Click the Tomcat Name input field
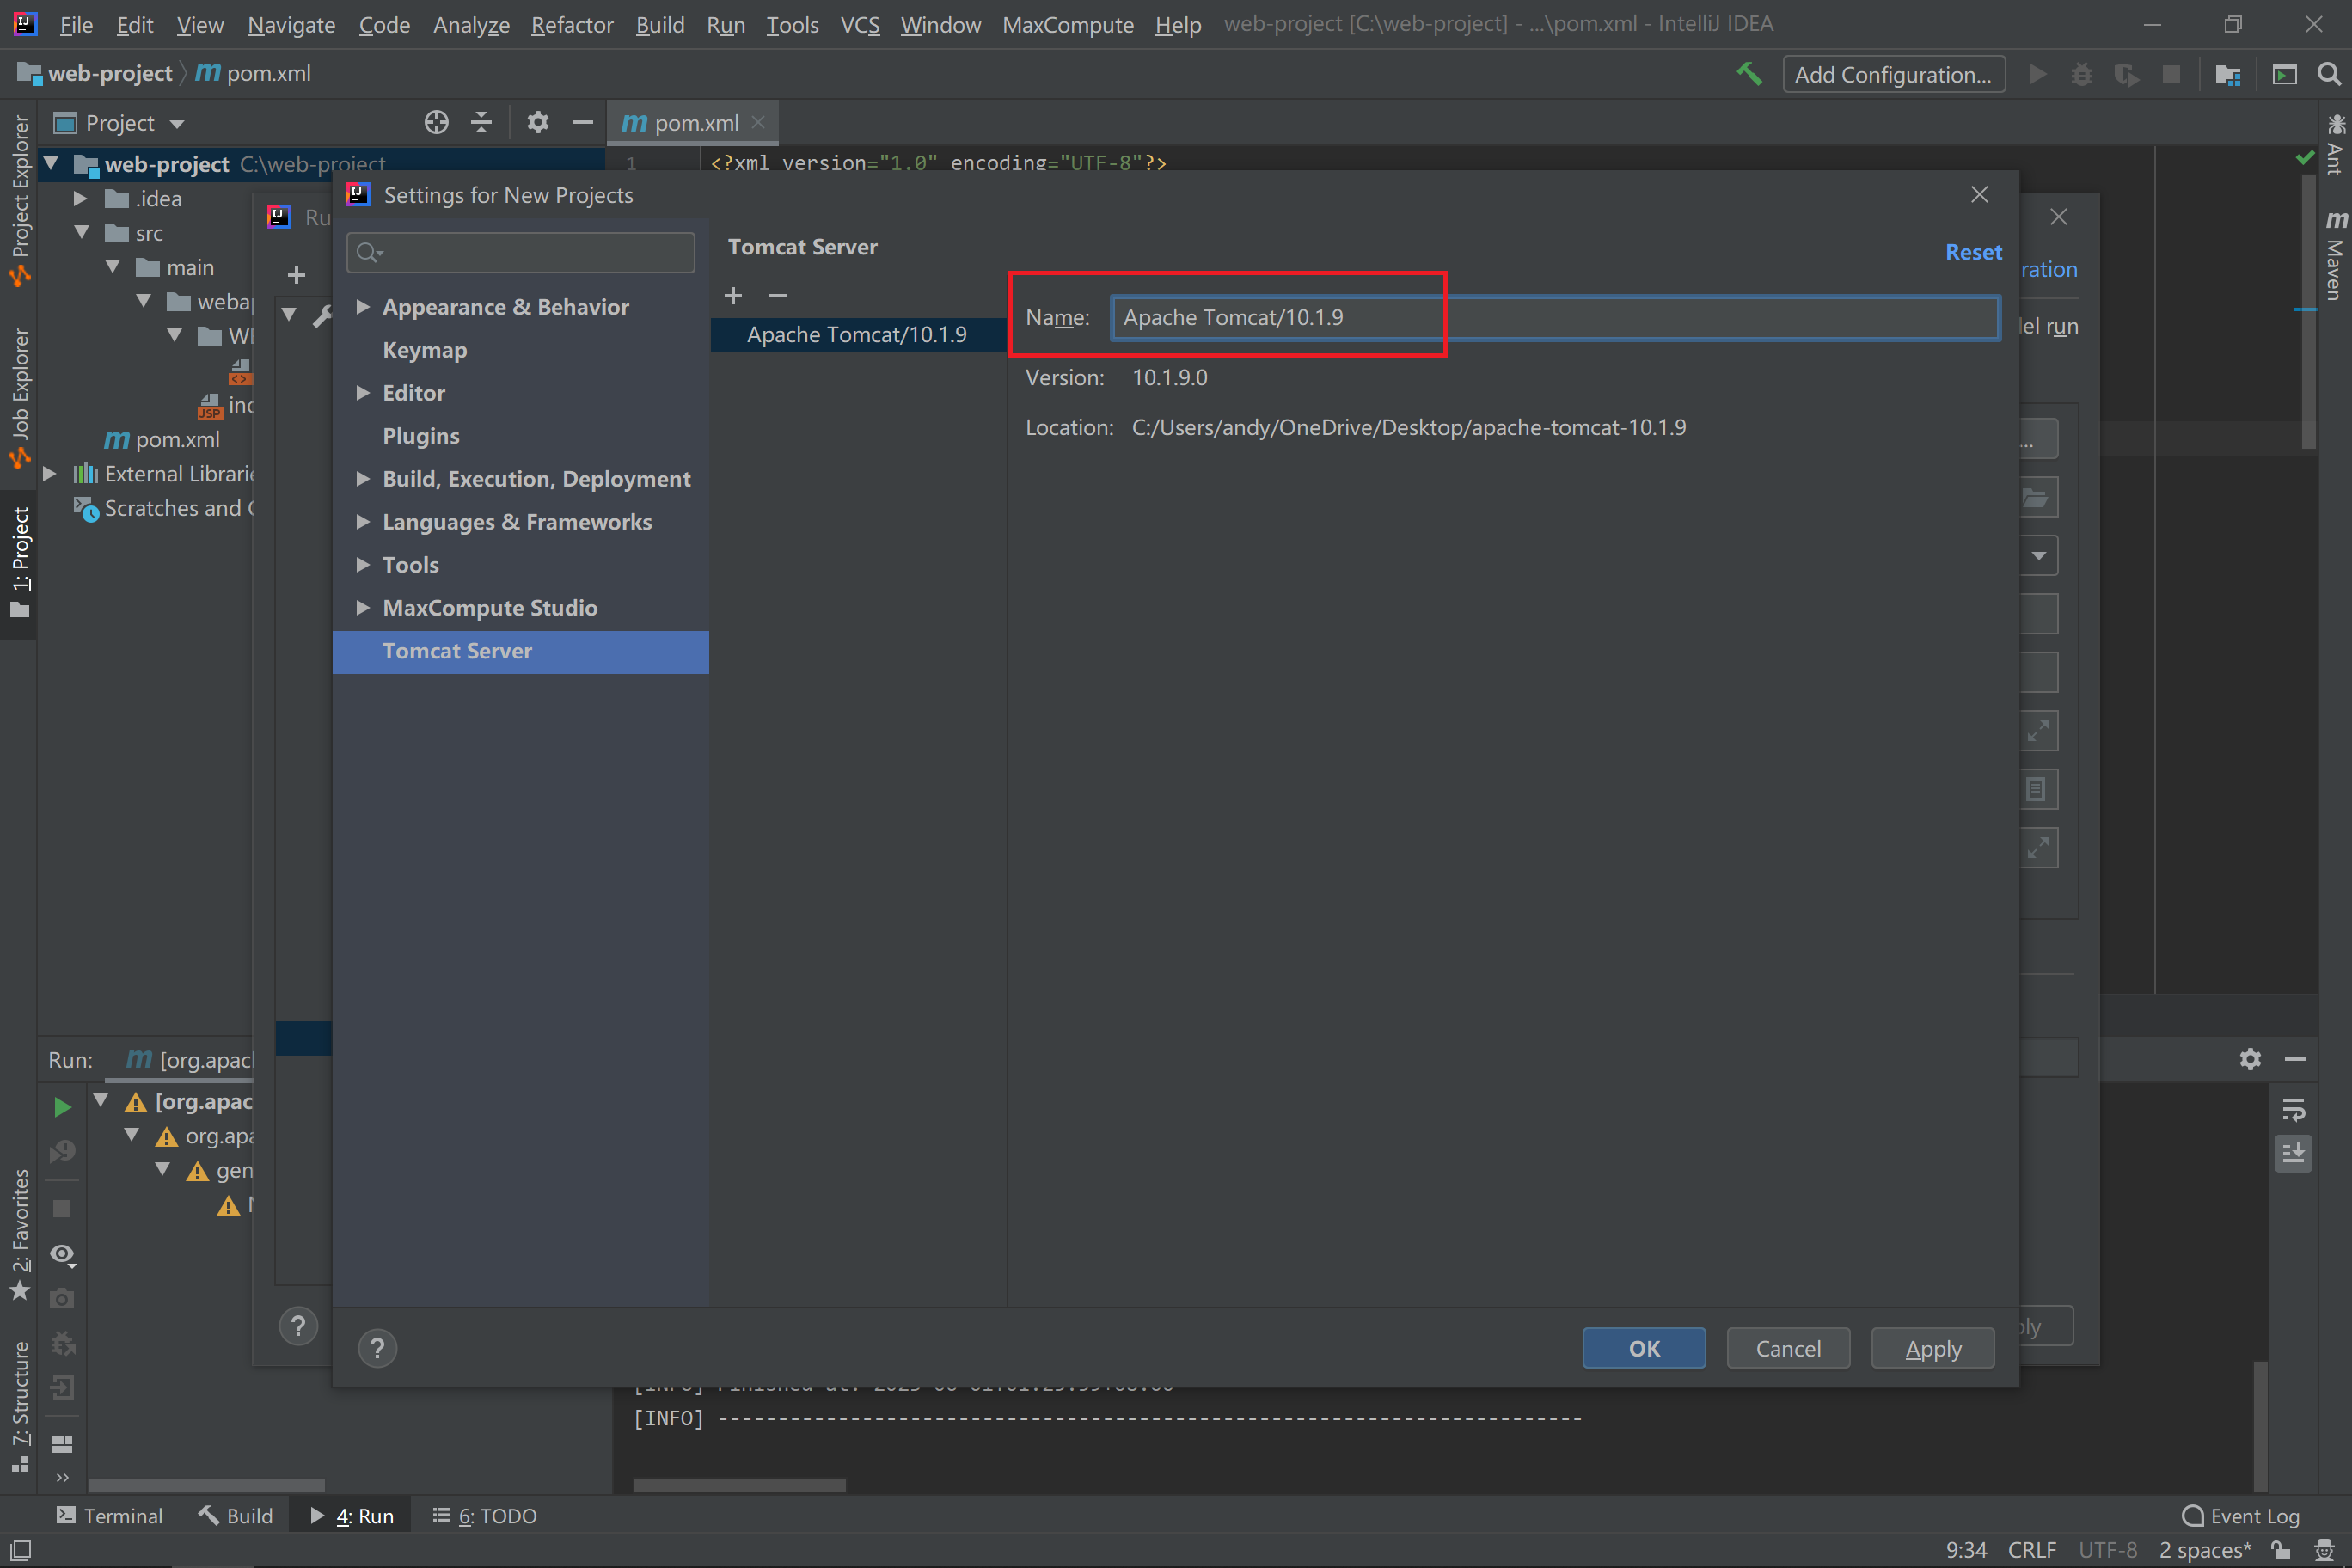The width and height of the screenshot is (2352, 1568). [x=1554, y=318]
